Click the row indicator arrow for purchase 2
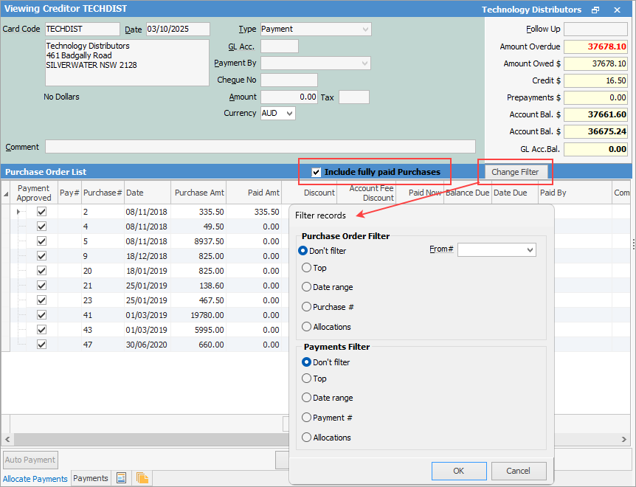The image size is (636, 487). [18, 212]
